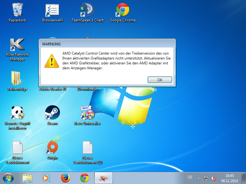This screenshot has height=184, width=246.
Task: Show hidden tray icons arrow
Action: coord(198,178)
